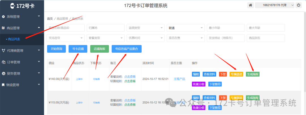Click 下架推荐 in the ¥140.00 row
The image size is (306, 115).
coord(215,84)
